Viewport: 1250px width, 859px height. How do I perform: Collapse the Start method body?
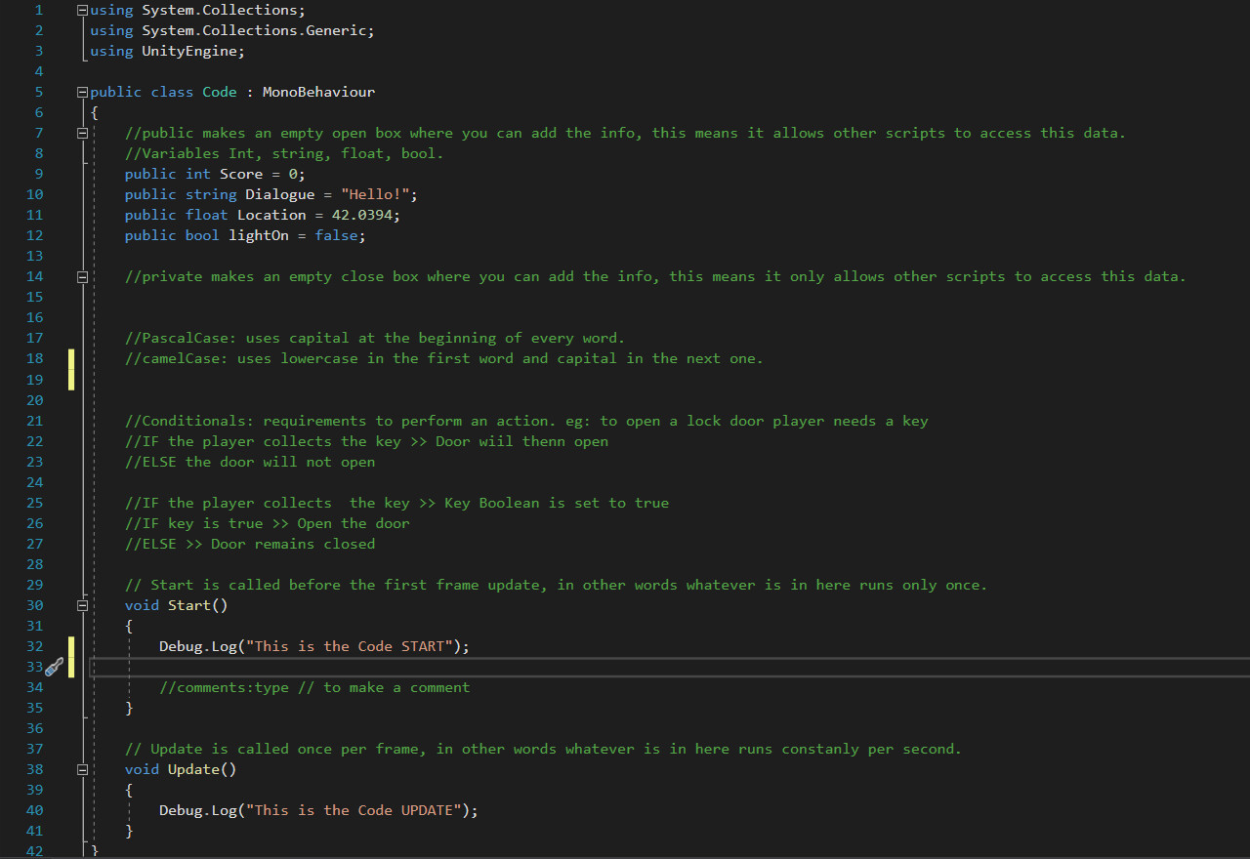pos(82,605)
